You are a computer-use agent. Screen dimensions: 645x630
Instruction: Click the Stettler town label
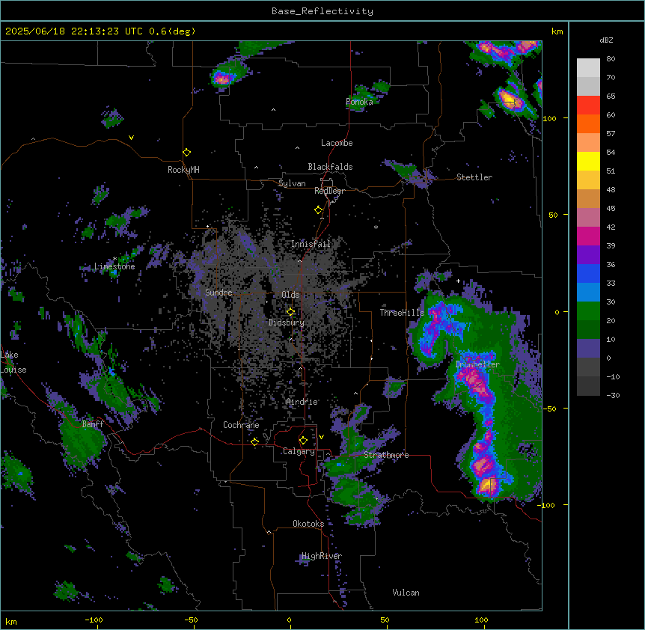(474, 177)
